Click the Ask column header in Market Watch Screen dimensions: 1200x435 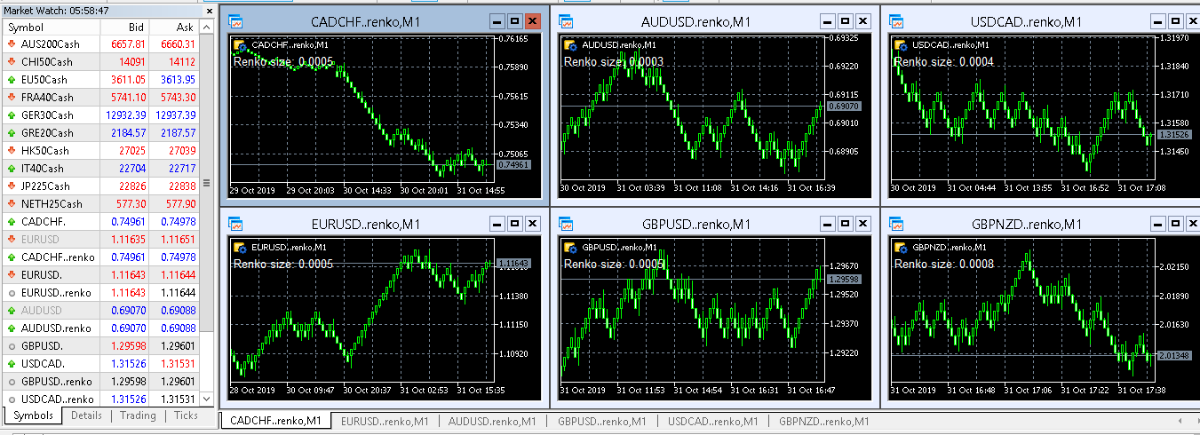click(175, 28)
